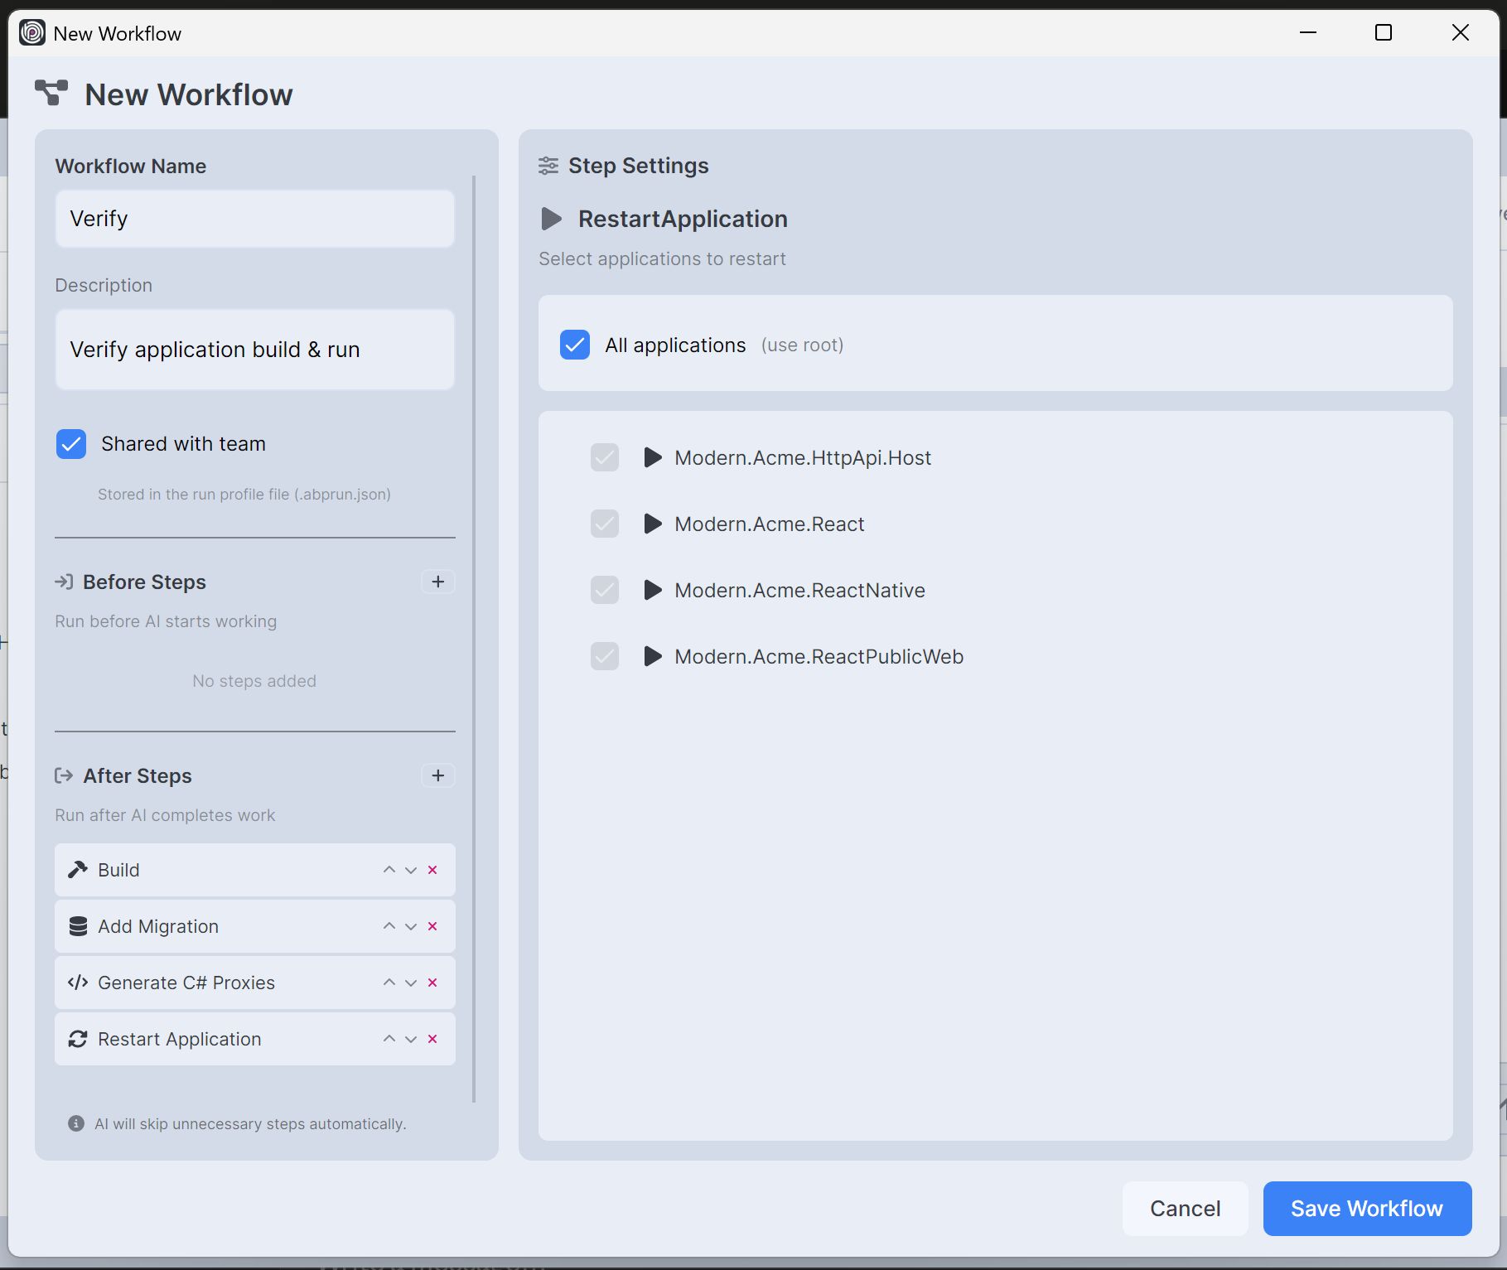Image resolution: width=1507 pixels, height=1270 pixels.
Task: Click the Step Settings sliders icon
Action: pyautogui.click(x=548, y=166)
